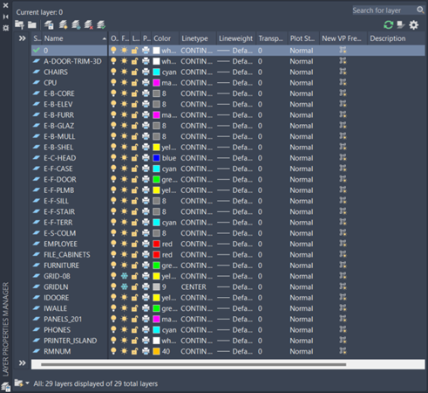This screenshot has height=393, width=428.
Task: Click the plot printer icon for CHAIRS
Action: point(146,72)
